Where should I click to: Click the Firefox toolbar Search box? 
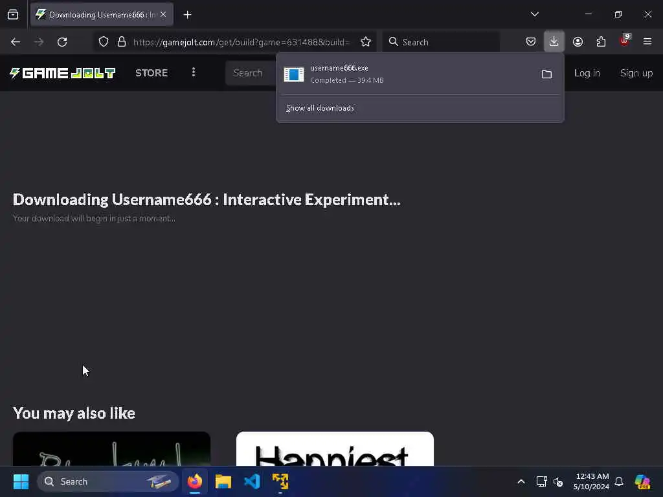click(441, 42)
